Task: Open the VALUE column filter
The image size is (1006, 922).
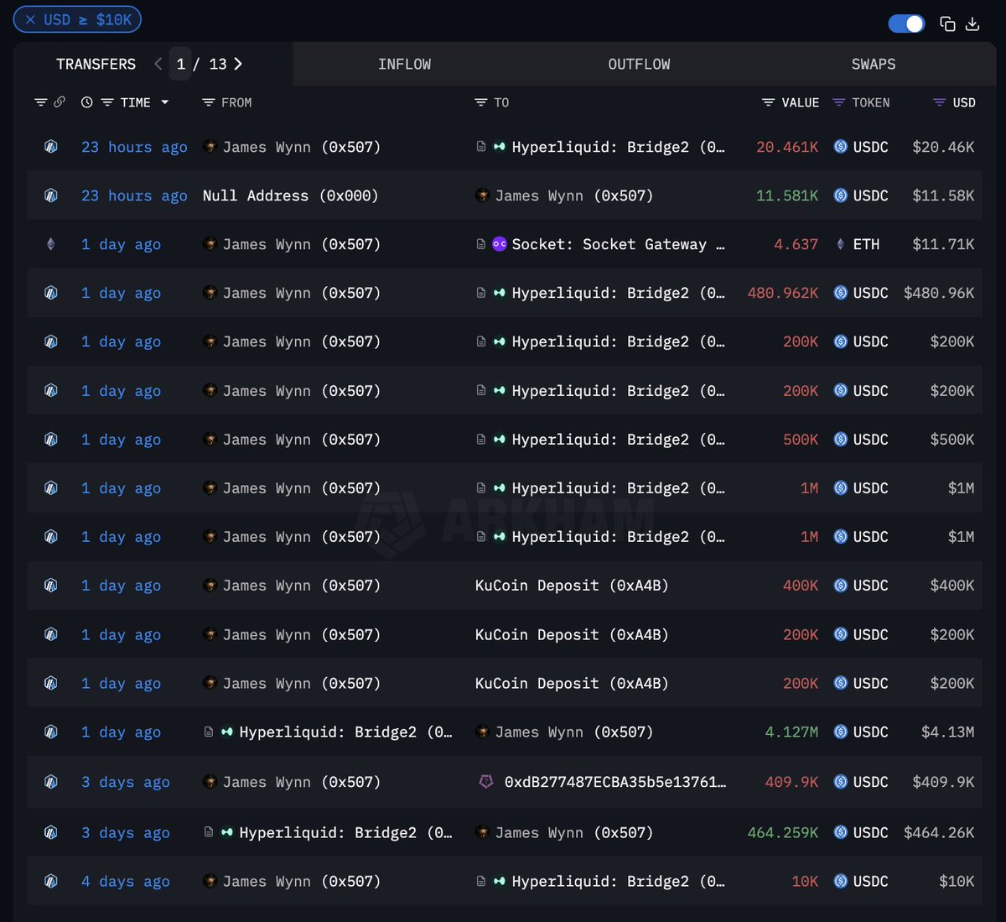Action: click(x=768, y=102)
